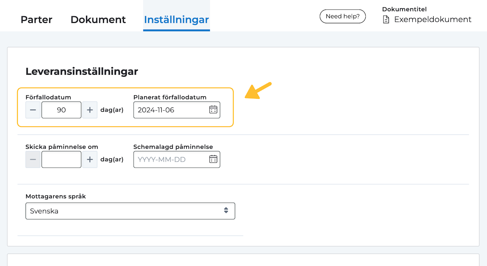Screen dimensions: 487x266
Task: Click the YYYY-MM-DD Schemalagd påminnelse field
Action: 171,160
